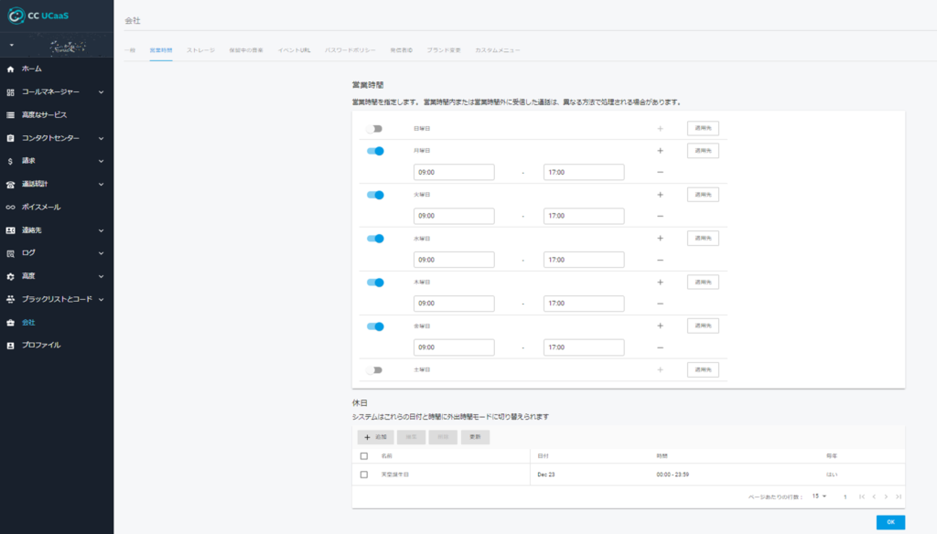Click Thursday's 09:00 start time field
The image size is (937, 534).
(454, 304)
